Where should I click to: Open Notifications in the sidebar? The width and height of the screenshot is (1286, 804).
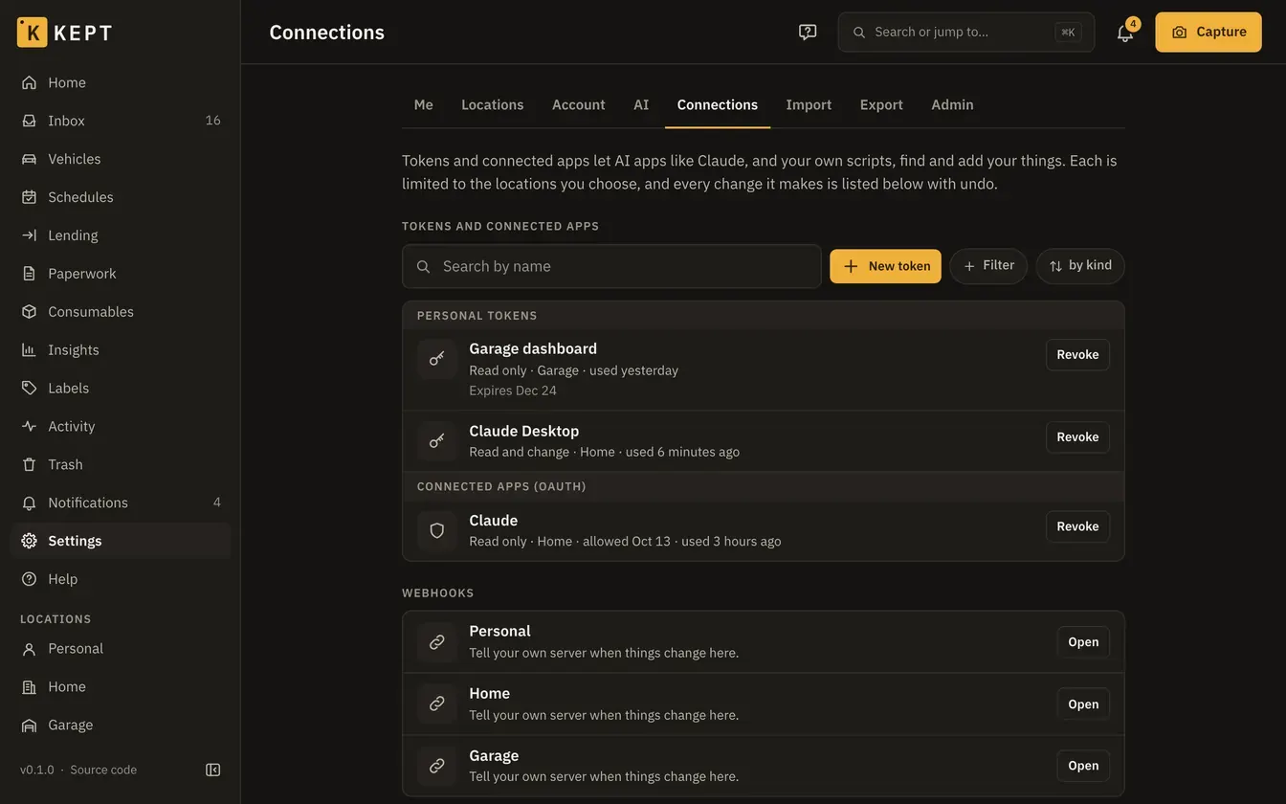[x=121, y=502]
